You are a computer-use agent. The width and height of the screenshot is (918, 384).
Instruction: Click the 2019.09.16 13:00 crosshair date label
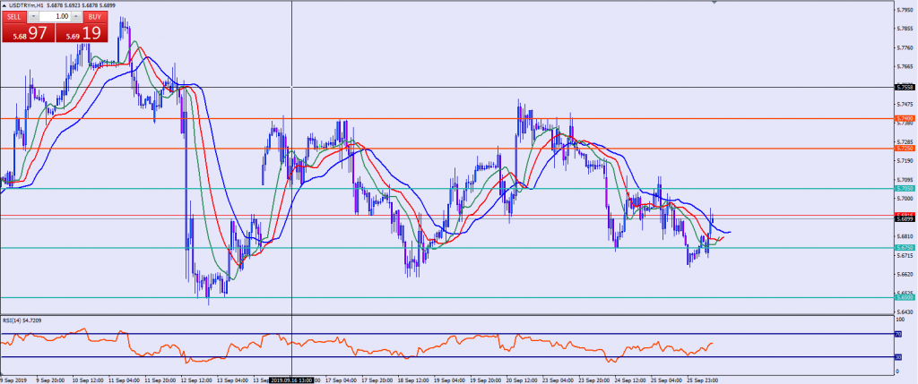(293, 380)
